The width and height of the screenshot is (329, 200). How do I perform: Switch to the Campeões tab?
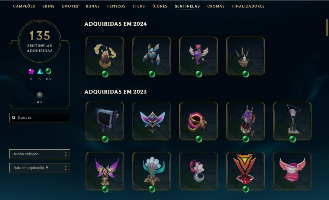click(24, 6)
